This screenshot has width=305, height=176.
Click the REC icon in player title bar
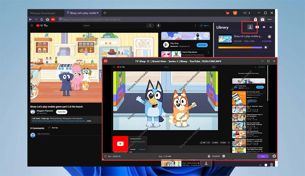106,61
